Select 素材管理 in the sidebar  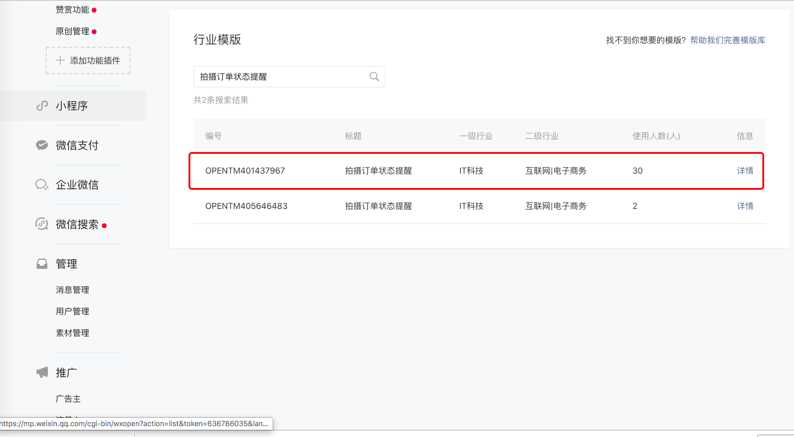[72, 332]
